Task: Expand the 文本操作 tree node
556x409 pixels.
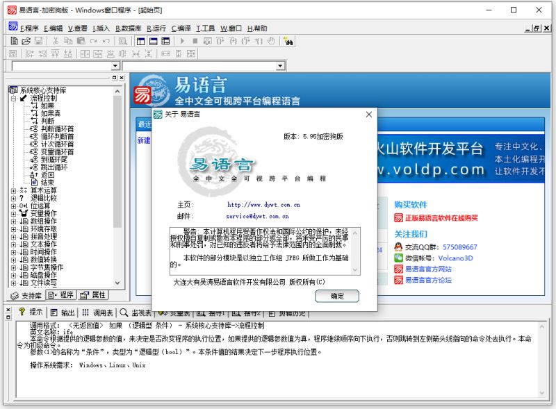Action: [13, 244]
